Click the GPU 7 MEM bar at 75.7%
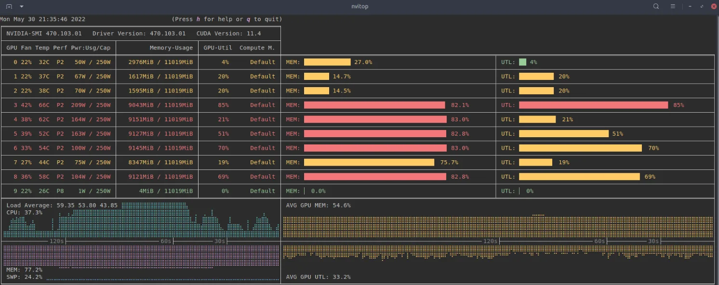This screenshot has width=719, height=285. pos(369,163)
